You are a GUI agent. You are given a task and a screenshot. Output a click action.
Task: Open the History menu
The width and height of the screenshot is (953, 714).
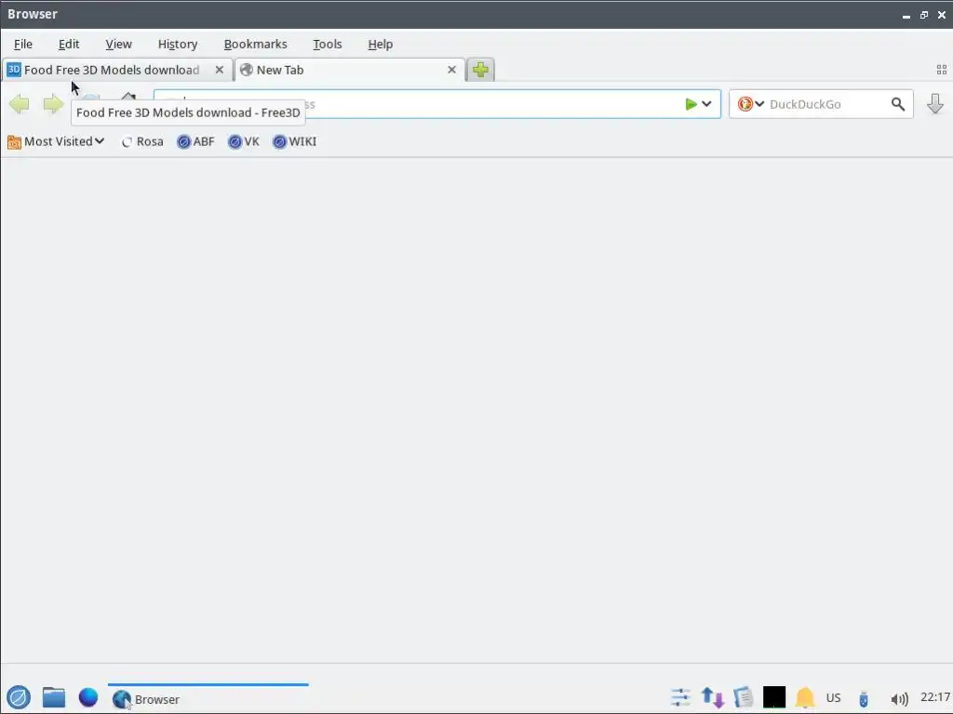[x=178, y=44]
